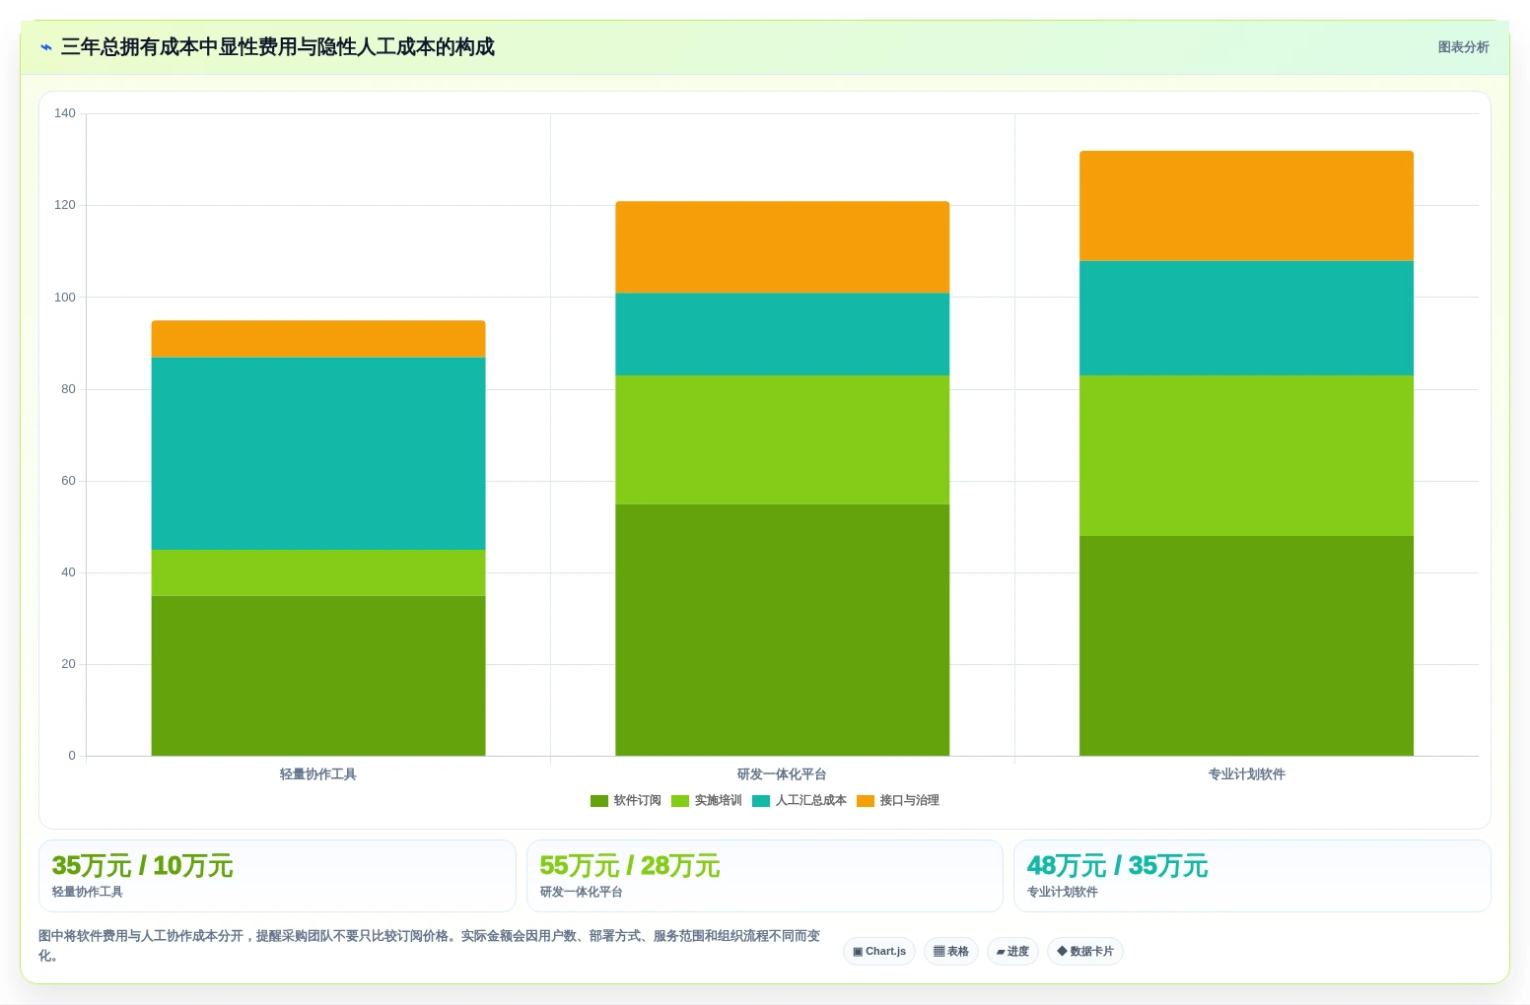Click the teal 人工汇总成本 legend swatch
The image size is (1530, 1005).
click(x=761, y=801)
